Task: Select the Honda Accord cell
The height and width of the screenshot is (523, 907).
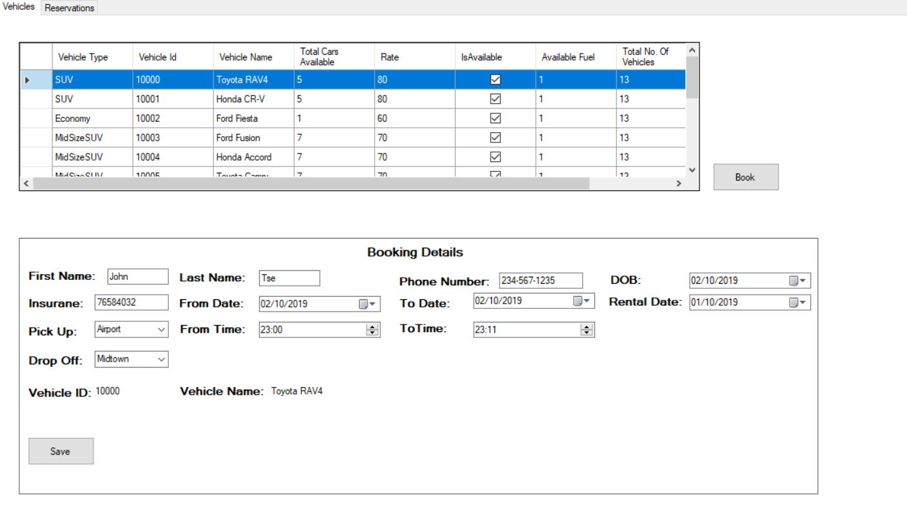Action: point(253,157)
